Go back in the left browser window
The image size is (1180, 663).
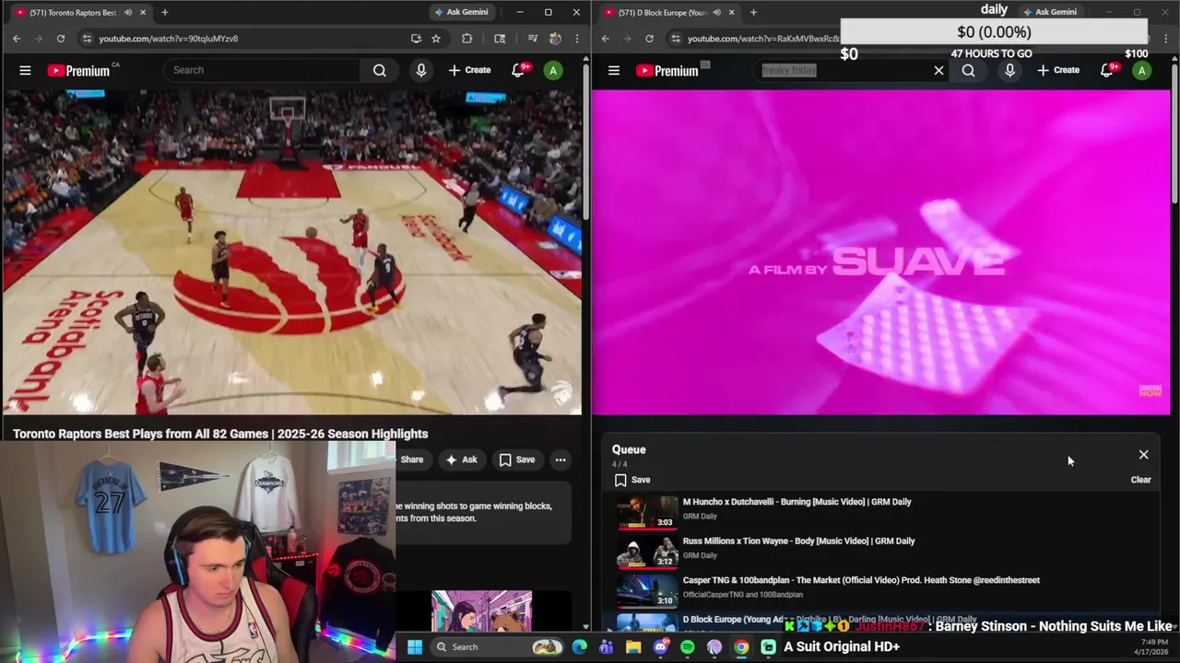point(17,39)
